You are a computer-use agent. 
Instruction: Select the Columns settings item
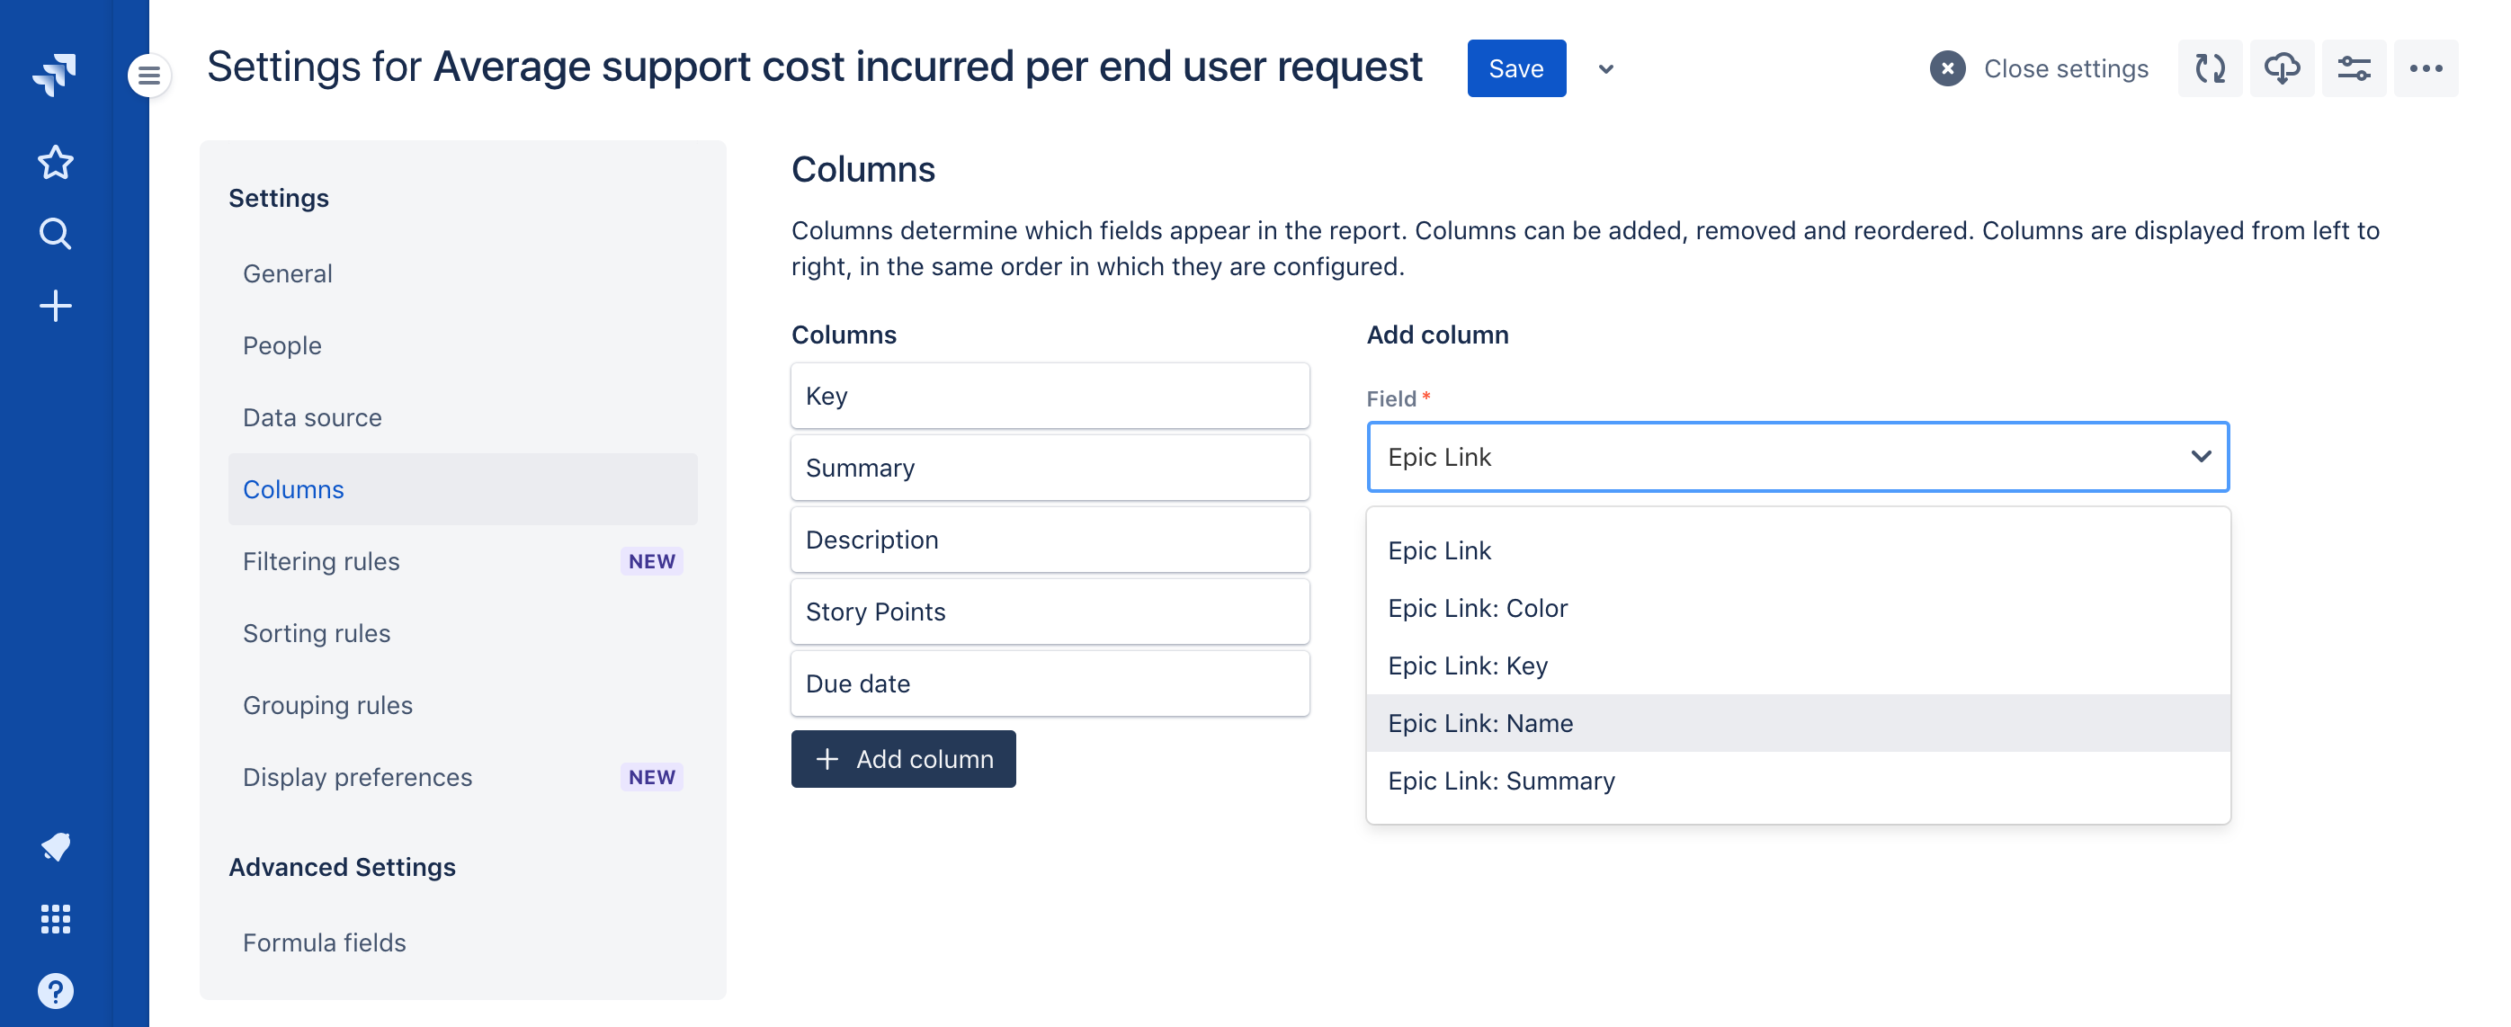click(462, 489)
